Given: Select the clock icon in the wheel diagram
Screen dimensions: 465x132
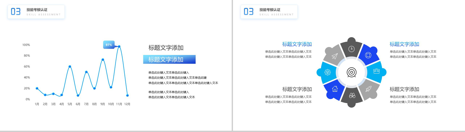Looking at the screenshot, I should click(x=351, y=49).
